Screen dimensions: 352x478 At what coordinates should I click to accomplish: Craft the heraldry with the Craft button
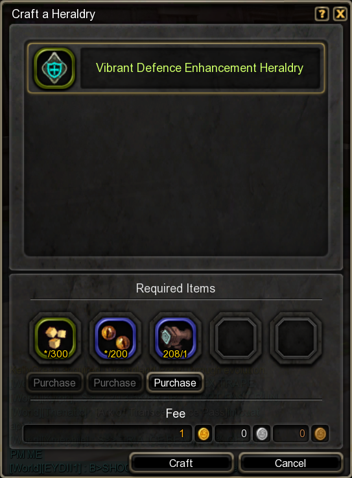pos(181,463)
